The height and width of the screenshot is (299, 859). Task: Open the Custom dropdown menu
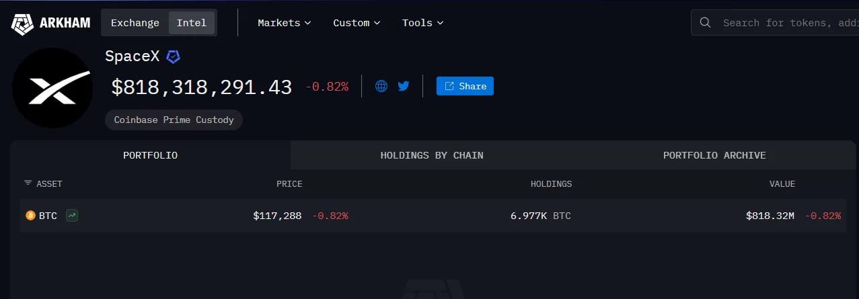click(357, 23)
